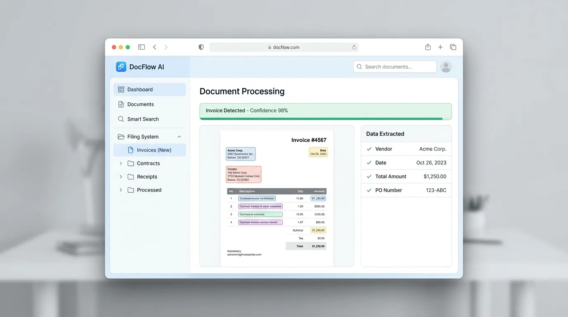This screenshot has height=317, width=568.
Task: Click the DocFlow AI logo icon
Action: (x=121, y=67)
